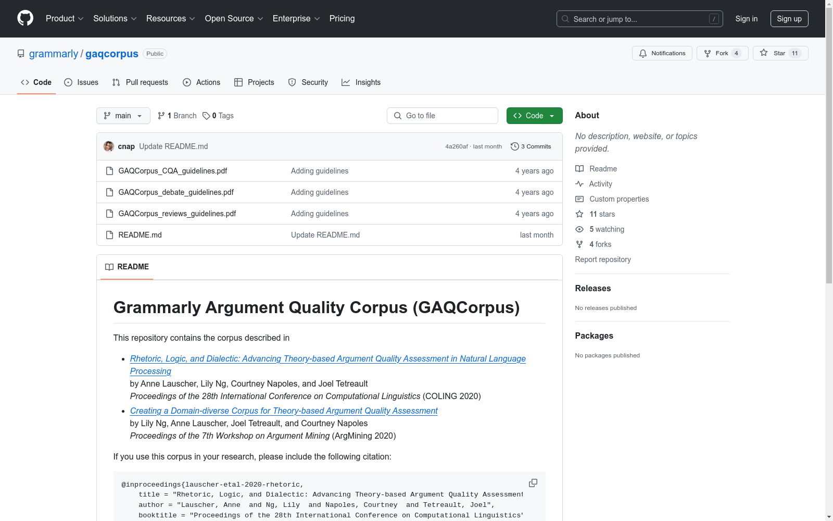Open the green Code dropdown button
The image size is (833, 521).
[534, 116]
